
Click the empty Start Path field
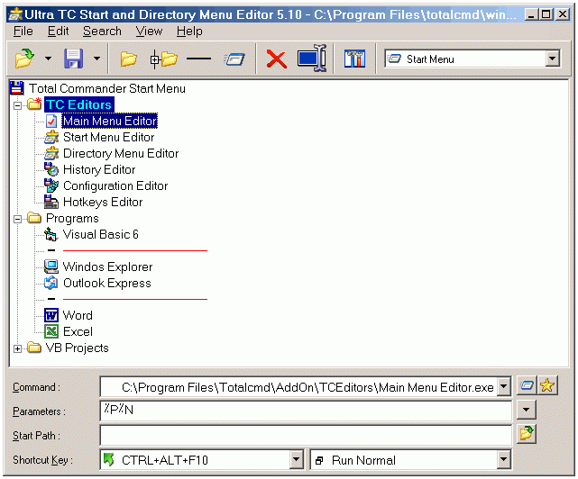coord(306,435)
